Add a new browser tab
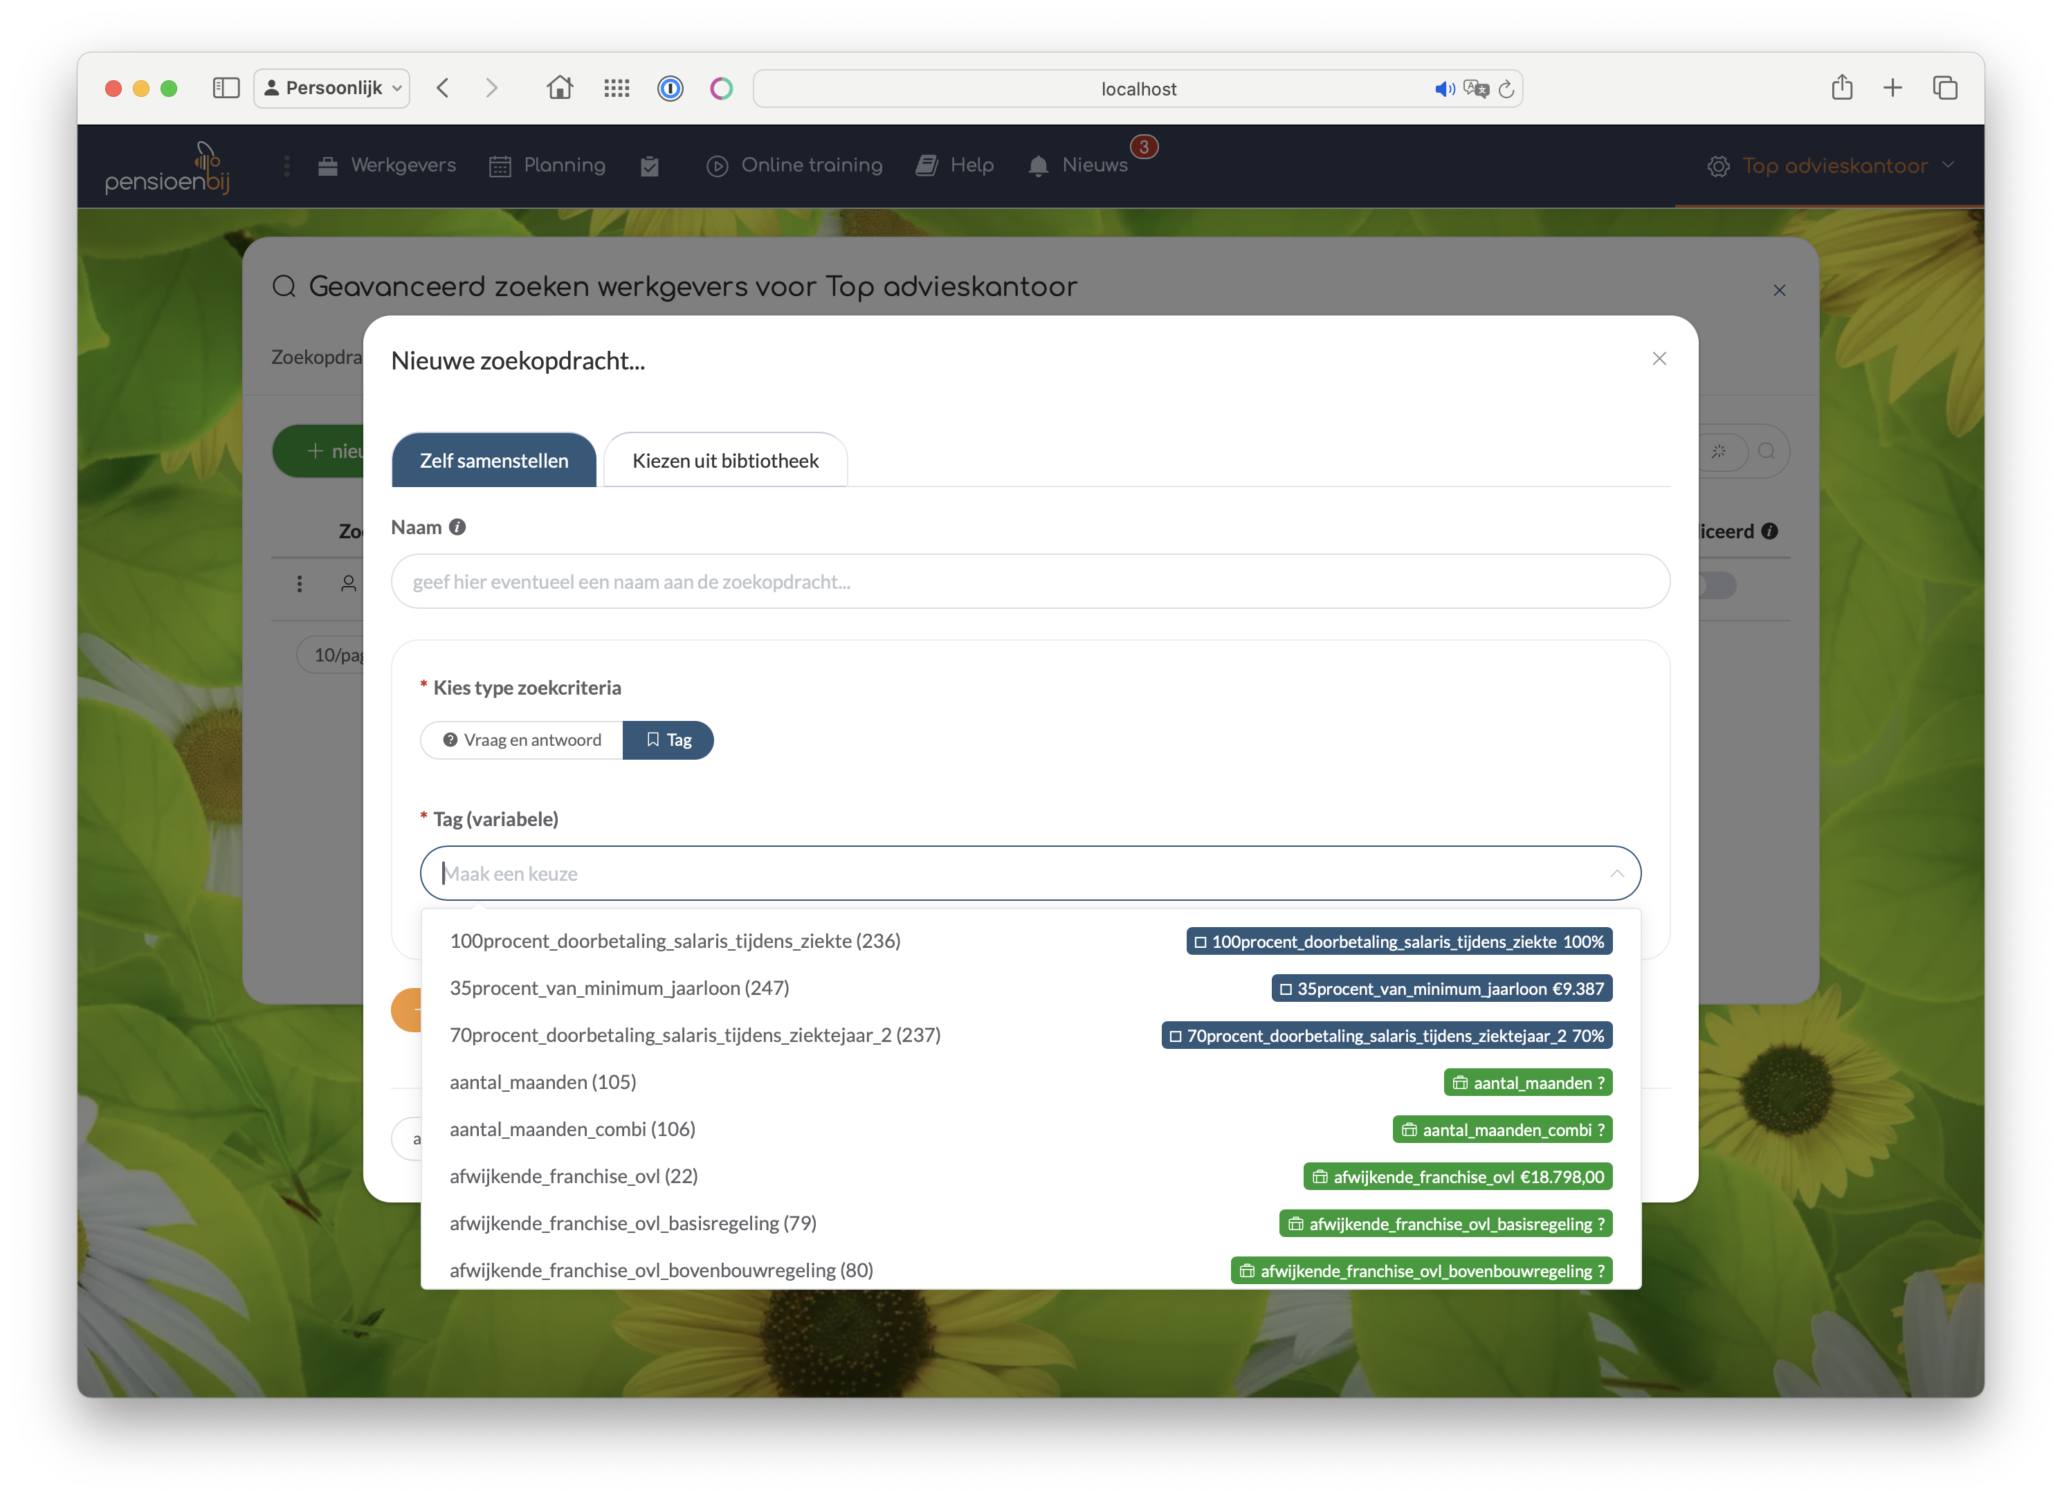The image size is (2062, 1500). [1893, 88]
